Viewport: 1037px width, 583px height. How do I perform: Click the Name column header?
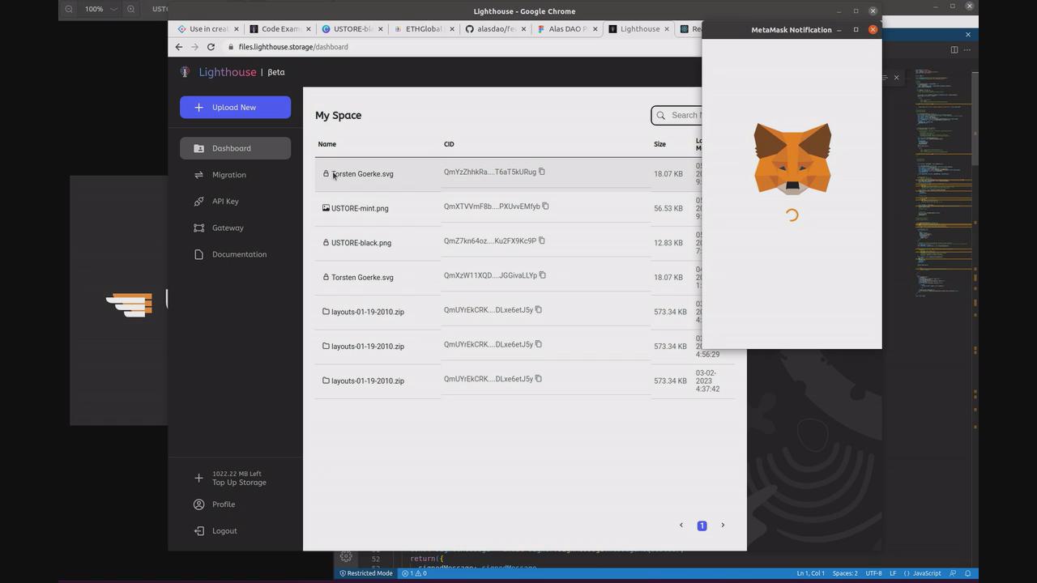pyautogui.click(x=327, y=144)
